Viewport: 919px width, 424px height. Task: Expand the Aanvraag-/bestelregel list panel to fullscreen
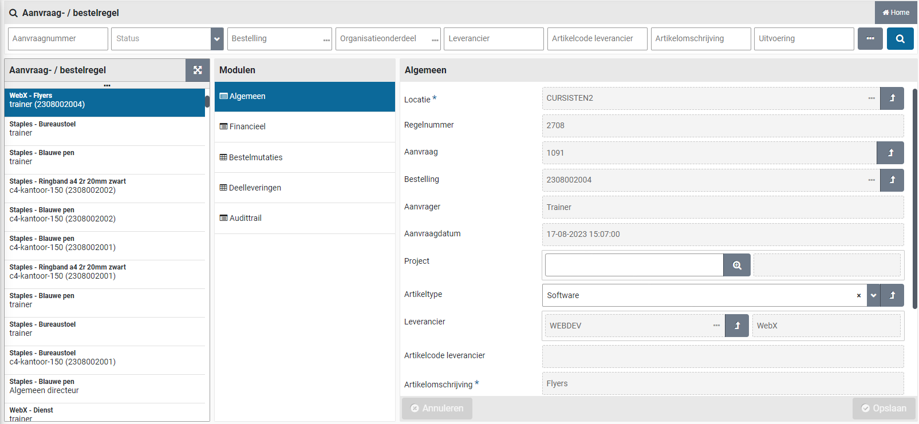[198, 70]
